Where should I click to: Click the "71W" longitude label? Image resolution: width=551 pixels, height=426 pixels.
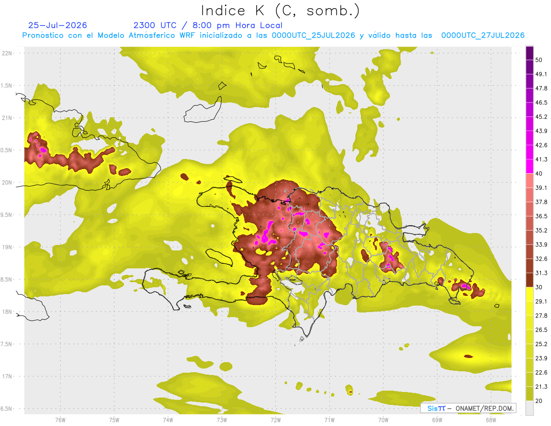[x=329, y=420]
